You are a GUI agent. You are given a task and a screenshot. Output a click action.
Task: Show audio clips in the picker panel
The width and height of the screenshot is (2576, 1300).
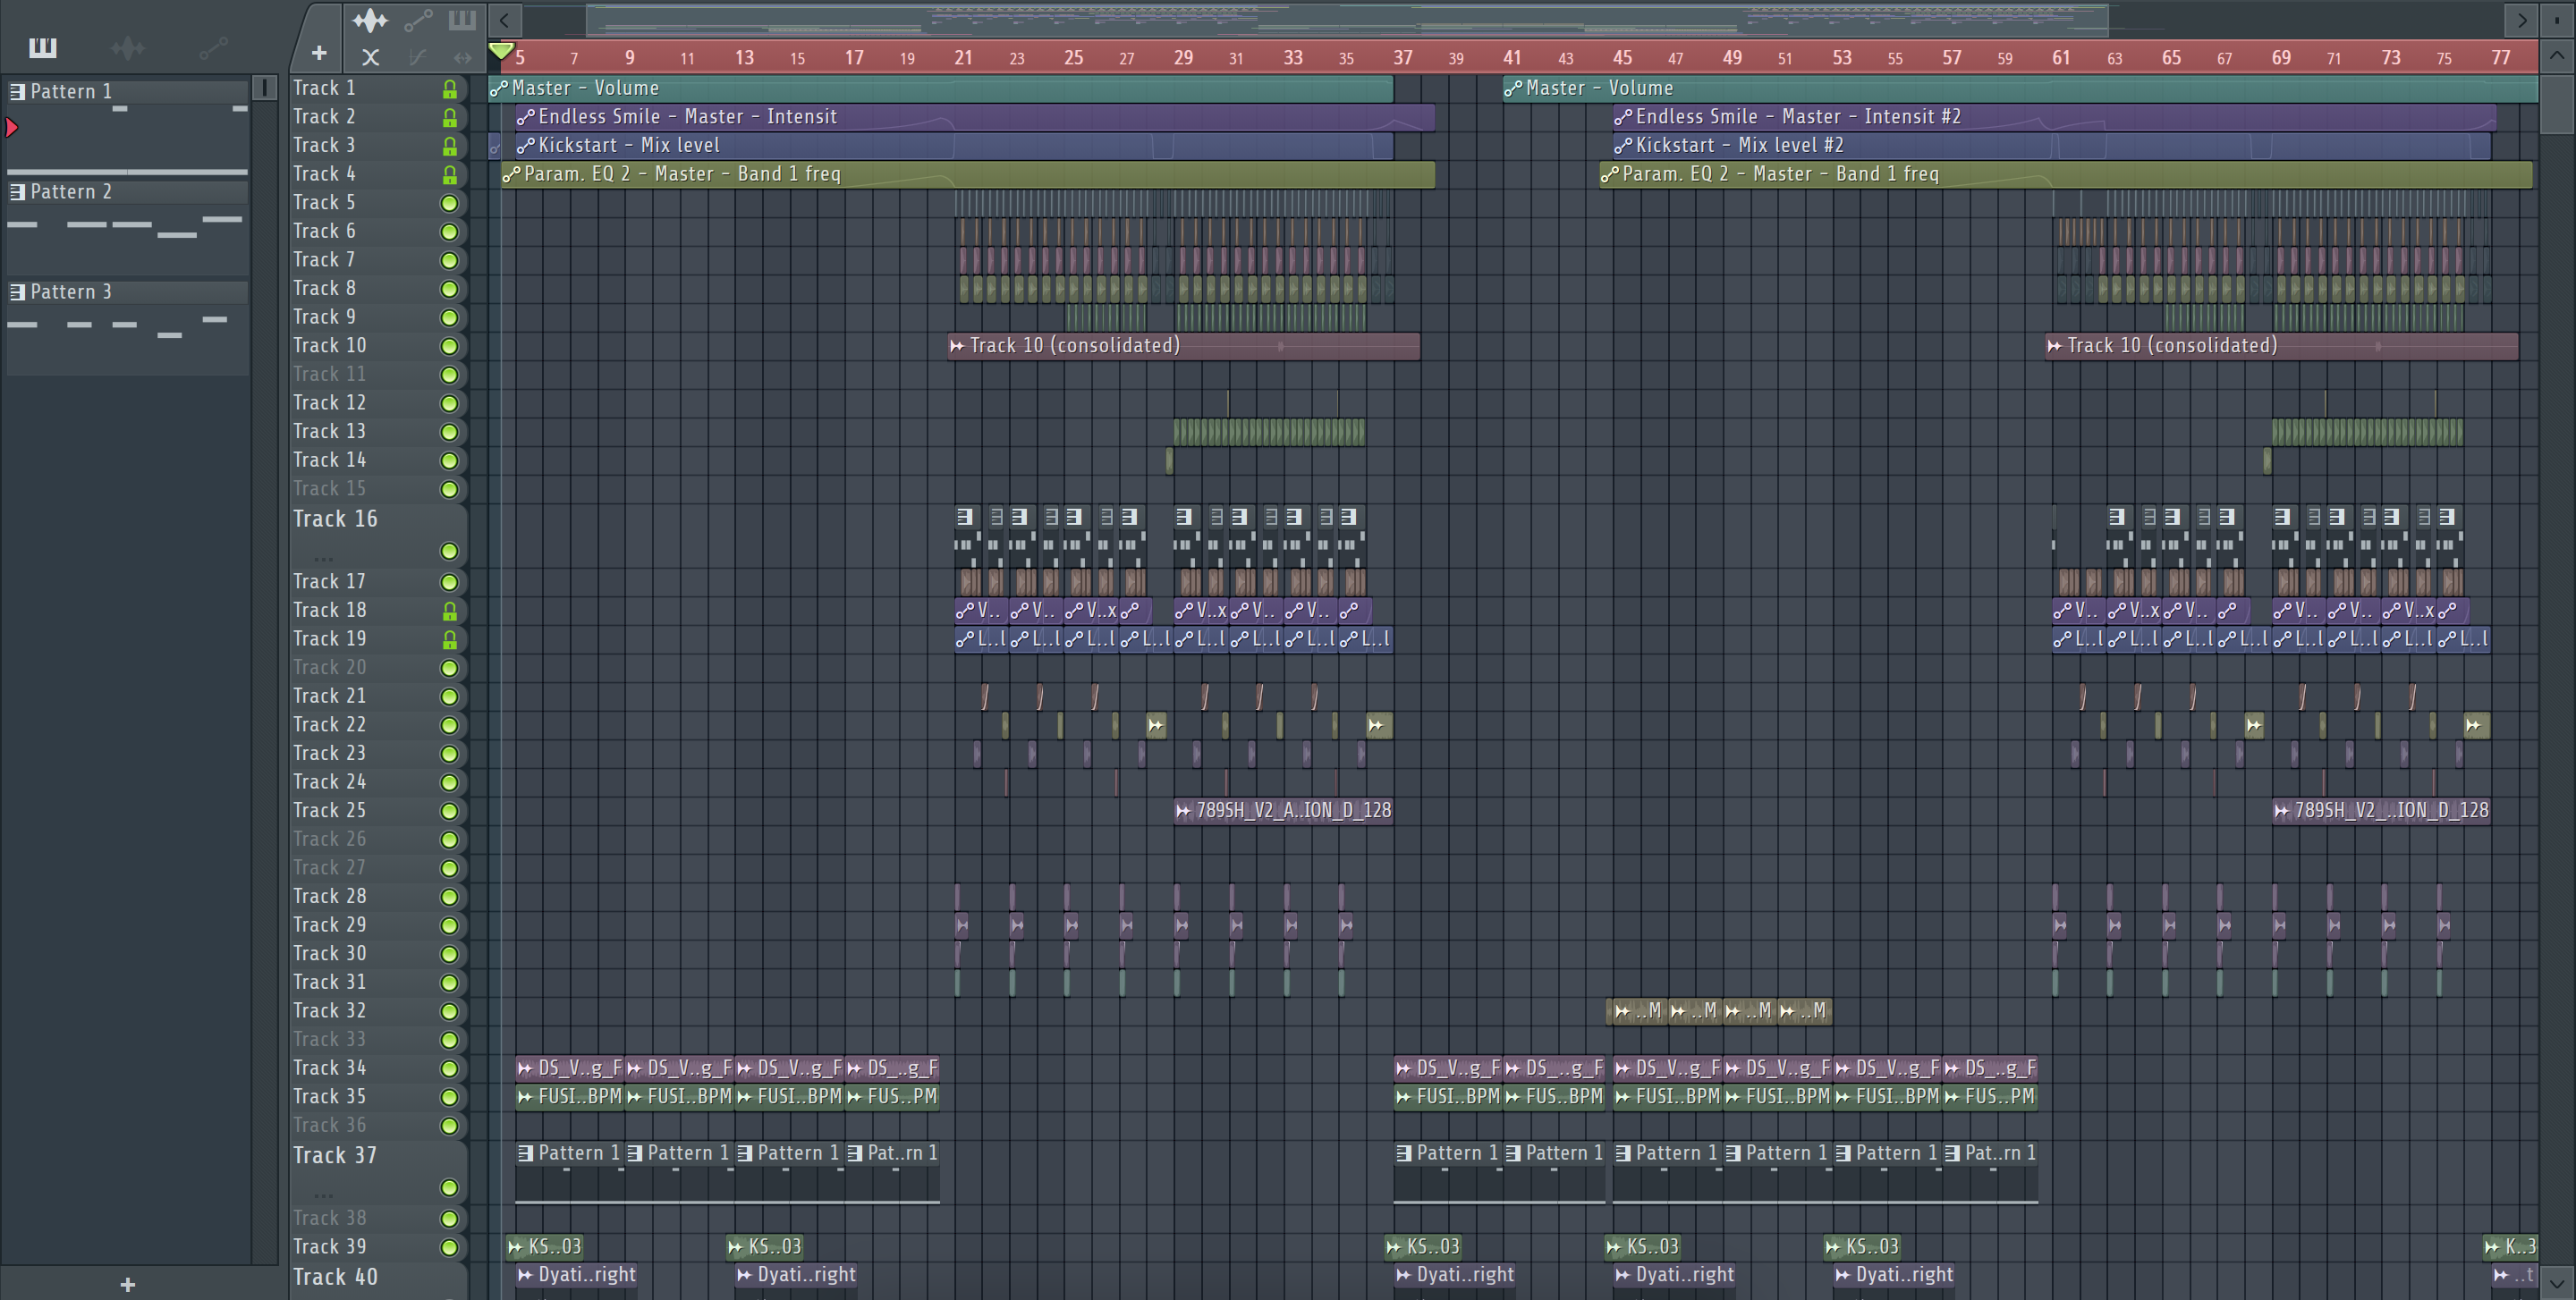pyautogui.click(x=128, y=47)
